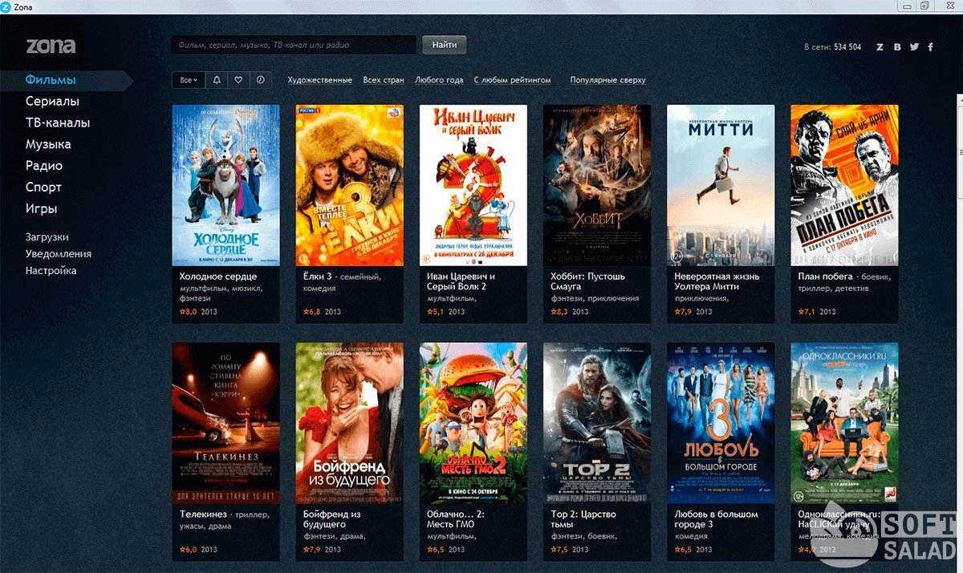The width and height of the screenshot is (963, 573).
Task: Open the 'Тор 2: Царство тьмы' poster
Action: tap(596, 423)
